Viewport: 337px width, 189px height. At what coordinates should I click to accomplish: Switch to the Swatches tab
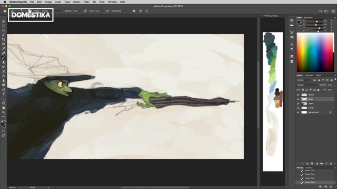308,17
